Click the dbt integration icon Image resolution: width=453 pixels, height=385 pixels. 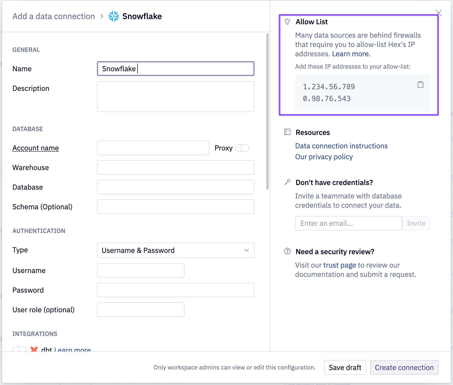(34, 349)
